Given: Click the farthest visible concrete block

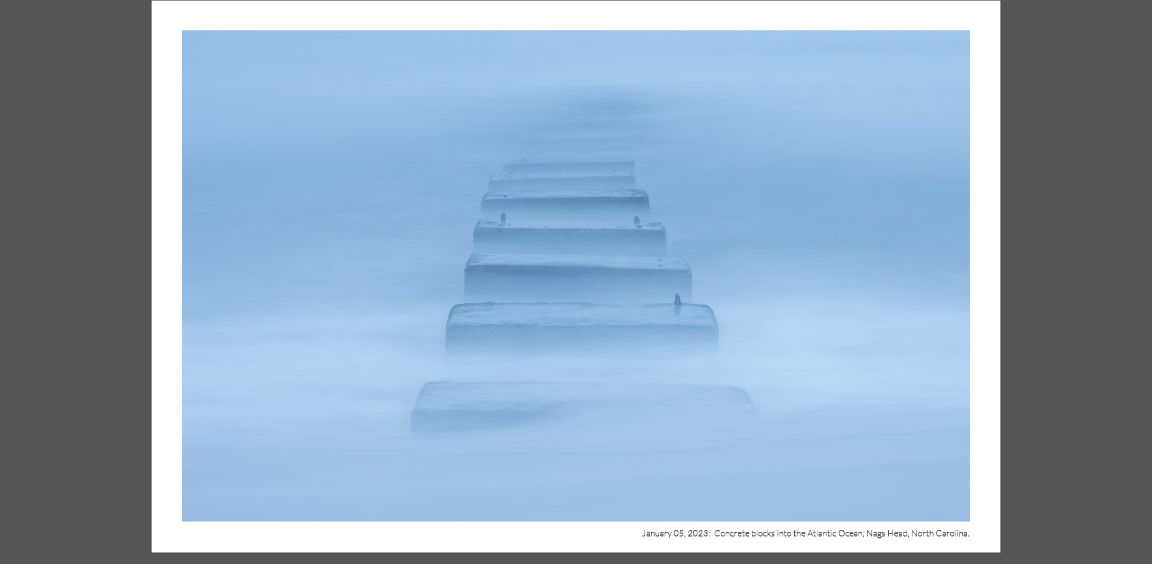Looking at the screenshot, I should [568, 166].
